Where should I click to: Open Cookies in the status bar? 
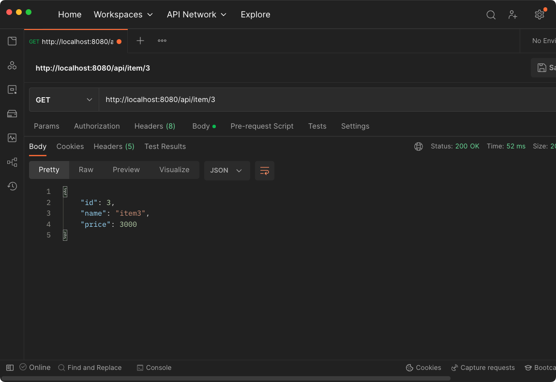pyautogui.click(x=423, y=368)
